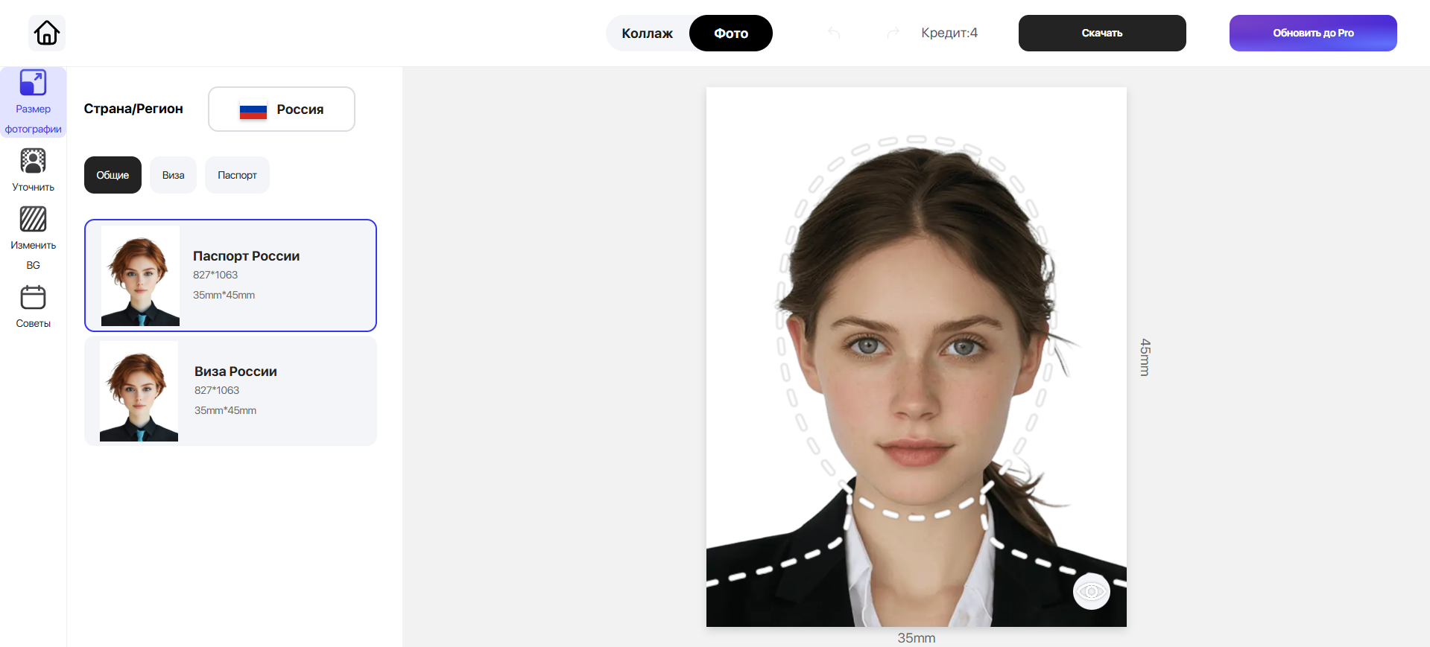Image resolution: width=1430 pixels, height=647 pixels.
Task: Select the Виза tab
Action: click(x=173, y=175)
